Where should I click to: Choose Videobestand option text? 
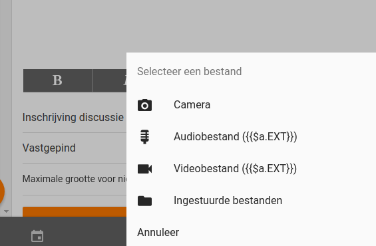pyautogui.click(x=235, y=169)
